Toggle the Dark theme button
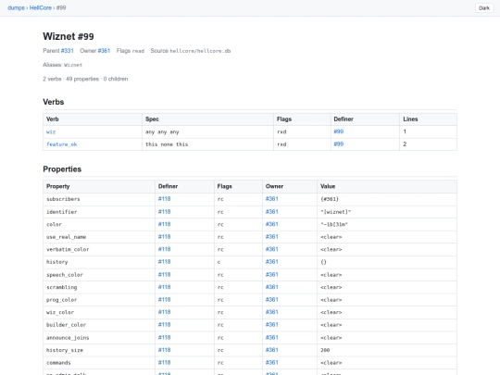500x375 pixels. tap(484, 8)
